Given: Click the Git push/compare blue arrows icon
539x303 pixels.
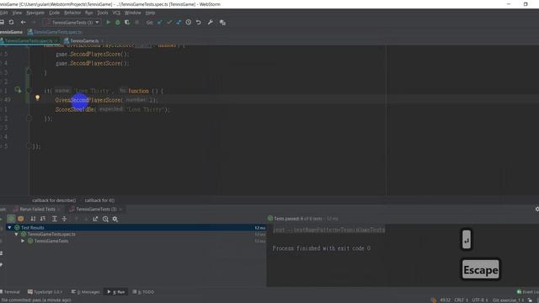Looking at the screenshot, I should (179, 23).
